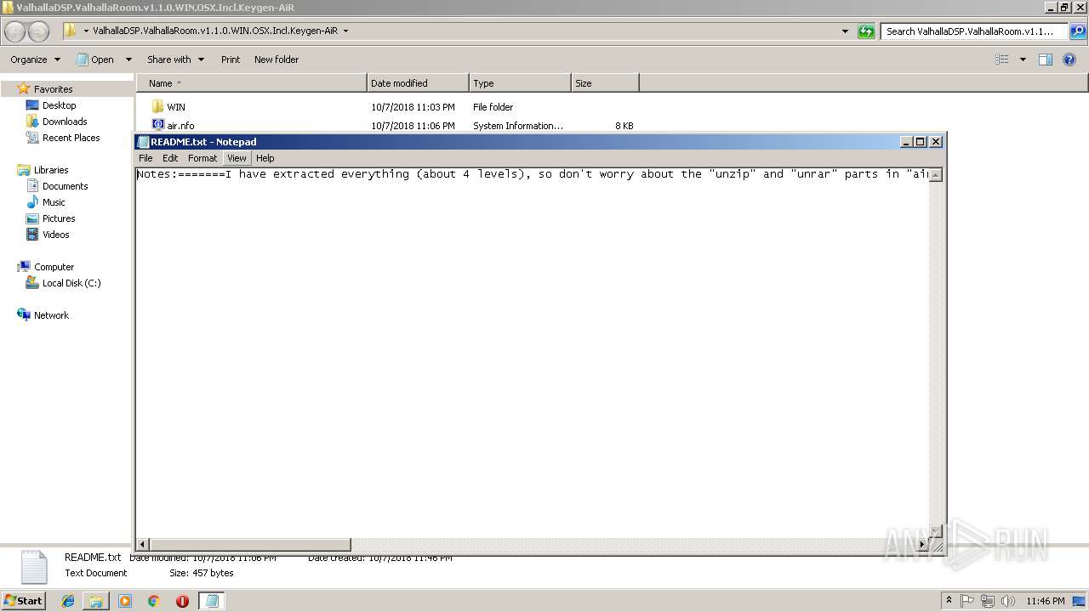Click the change view icon
1089x612 pixels.
(x=1002, y=59)
